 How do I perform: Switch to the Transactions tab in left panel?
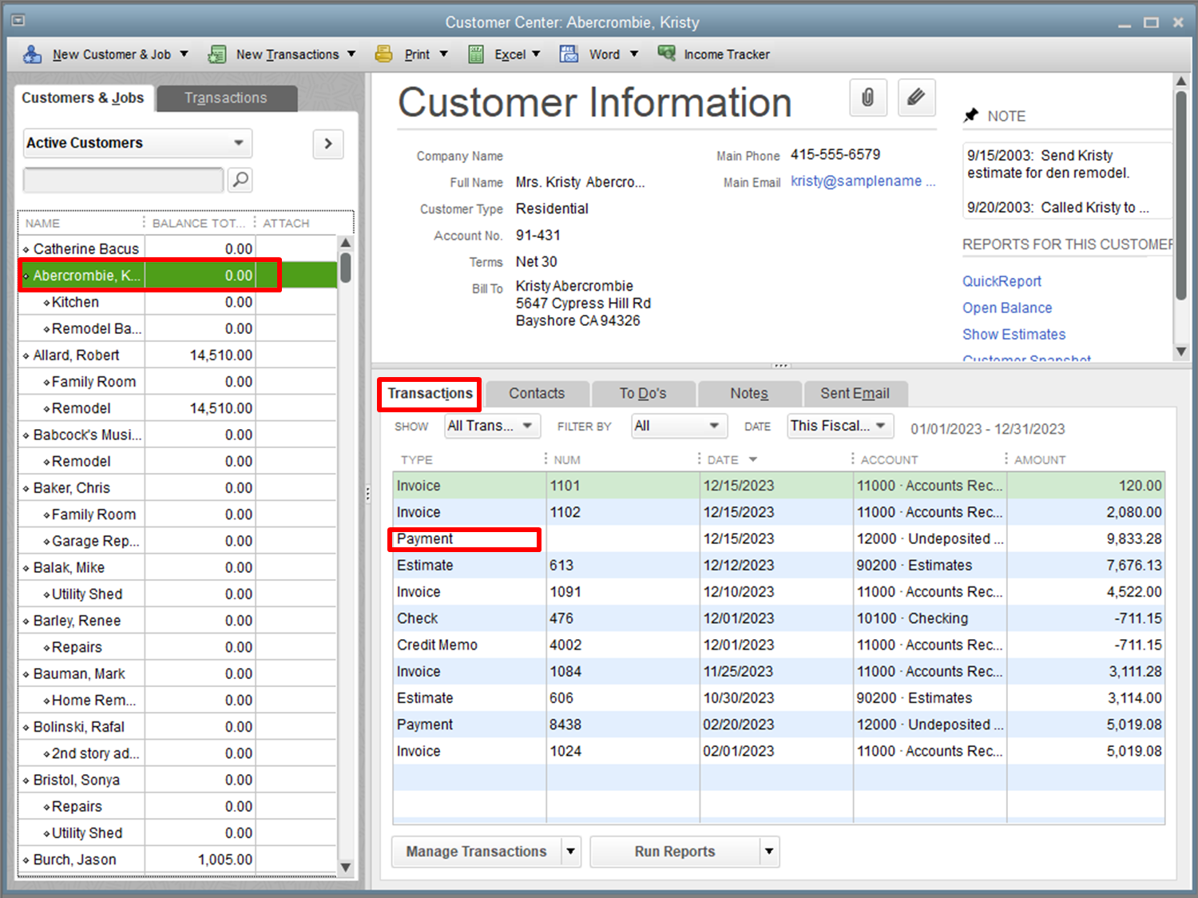226,97
